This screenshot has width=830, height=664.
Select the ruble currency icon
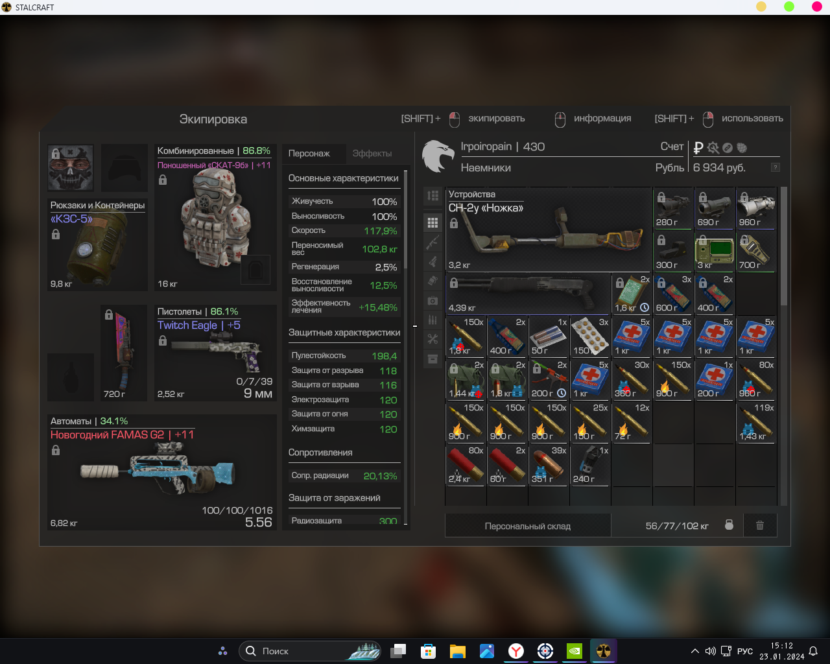698,147
